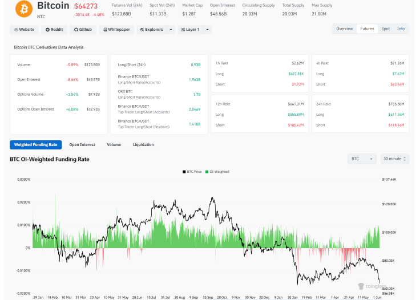
Task: Expand the Explorers dropdown arrow
Action: coord(171,30)
